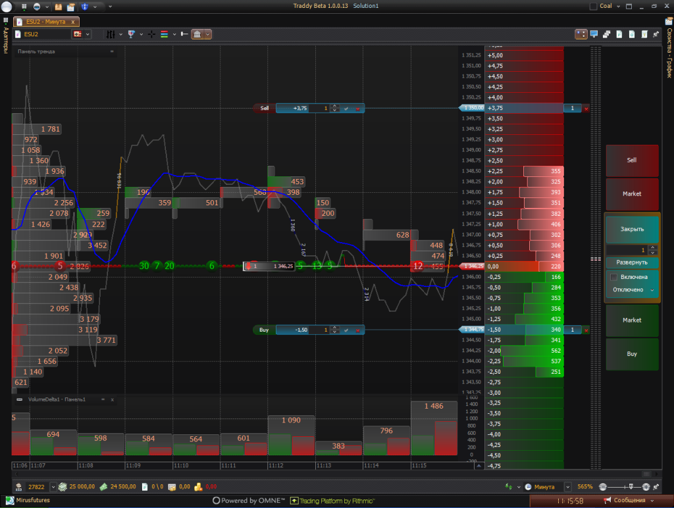Click the pin icon in top-right toolbar
The height and width of the screenshot is (508, 674).
point(656,34)
